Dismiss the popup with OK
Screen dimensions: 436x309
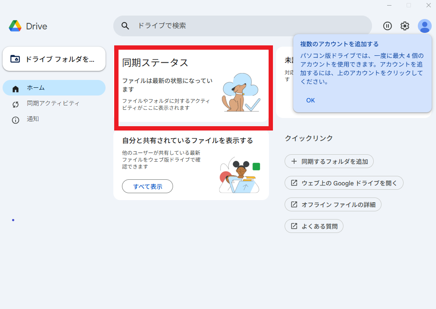310,100
